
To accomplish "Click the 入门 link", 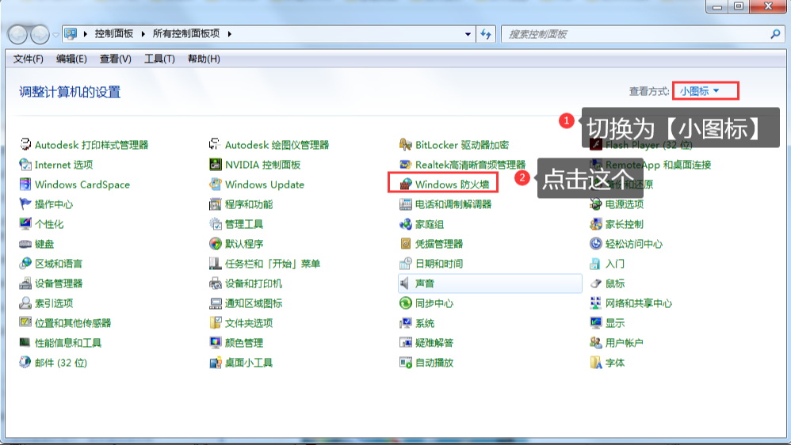I will (x=614, y=264).
